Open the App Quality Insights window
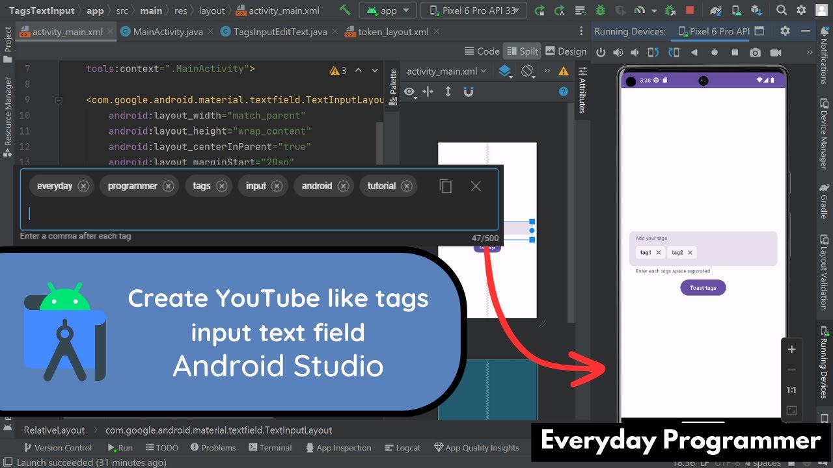Image resolution: width=833 pixels, height=468 pixels. (476, 448)
